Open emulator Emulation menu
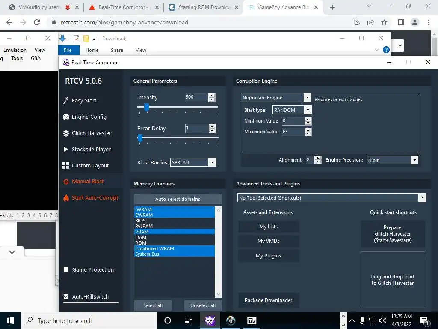Viewport: 438px width, 329px height. pyautogui.click(x=15, y=50)
